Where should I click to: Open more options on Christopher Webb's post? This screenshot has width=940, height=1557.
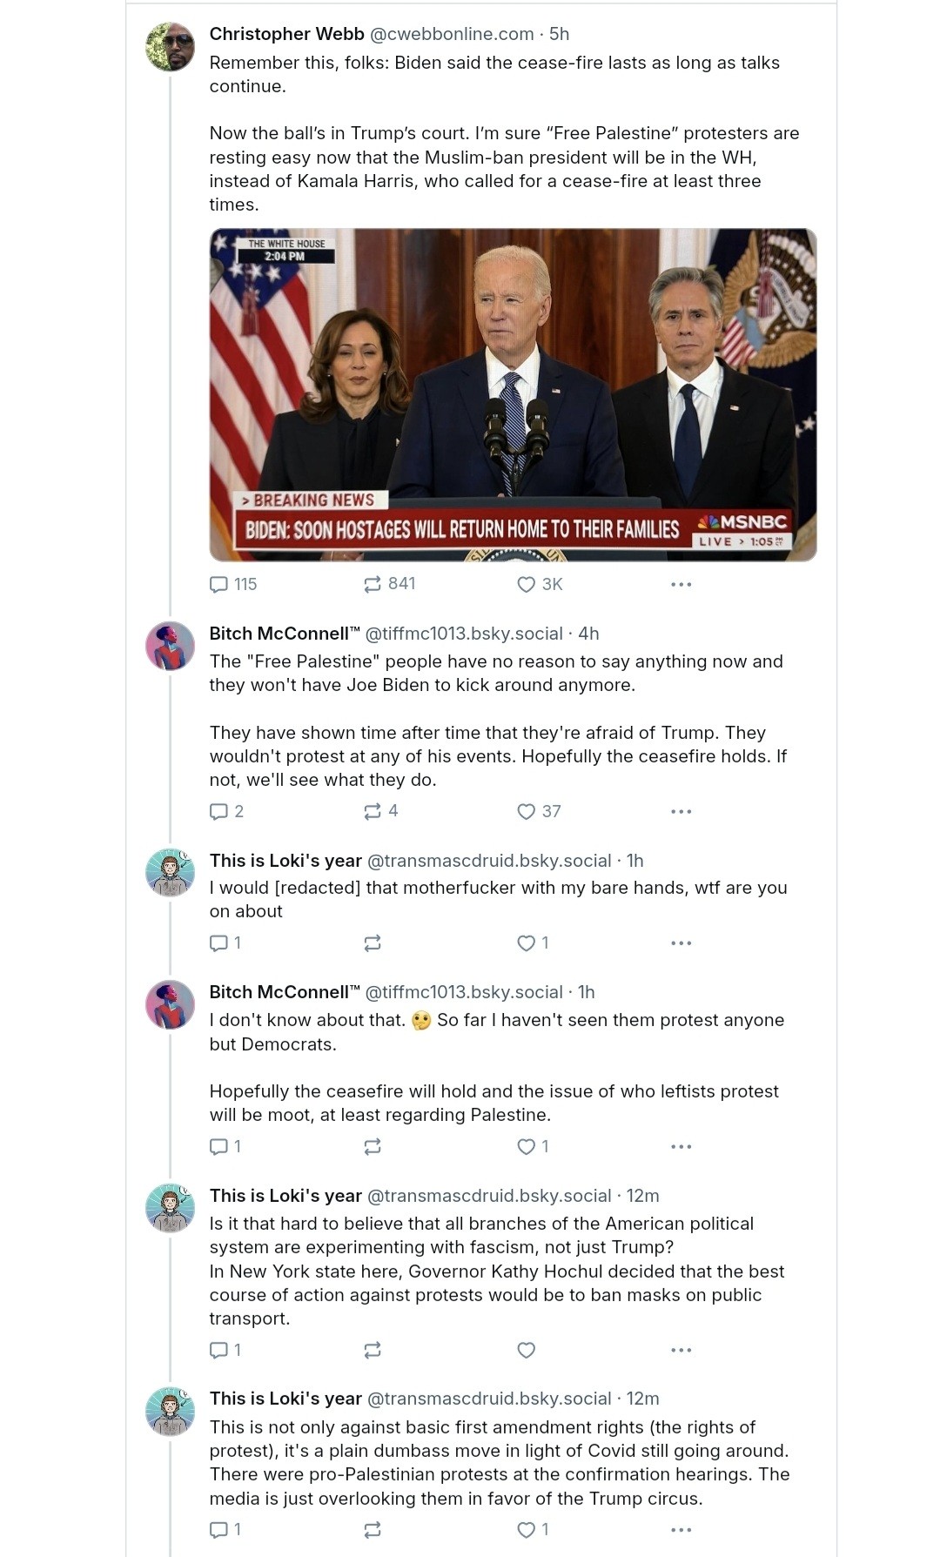[681, 584]
